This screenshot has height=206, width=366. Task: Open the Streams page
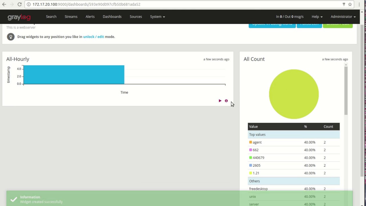tap(71, 17)
